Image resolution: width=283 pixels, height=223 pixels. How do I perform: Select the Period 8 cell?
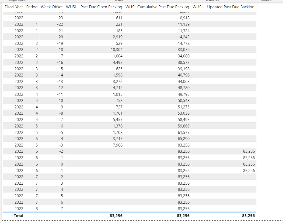coord(37,209)
